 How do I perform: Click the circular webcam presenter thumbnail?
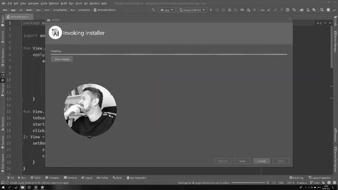[x=90, y=110]
